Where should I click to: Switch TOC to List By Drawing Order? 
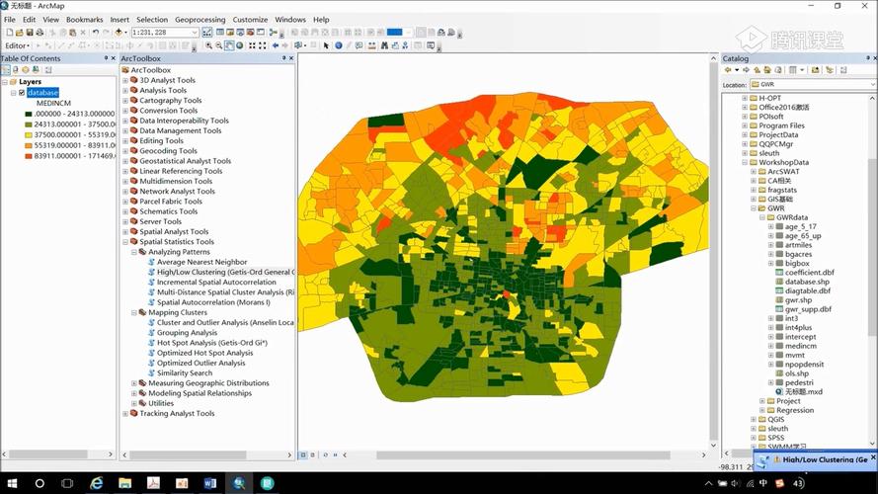coord(6,69)
